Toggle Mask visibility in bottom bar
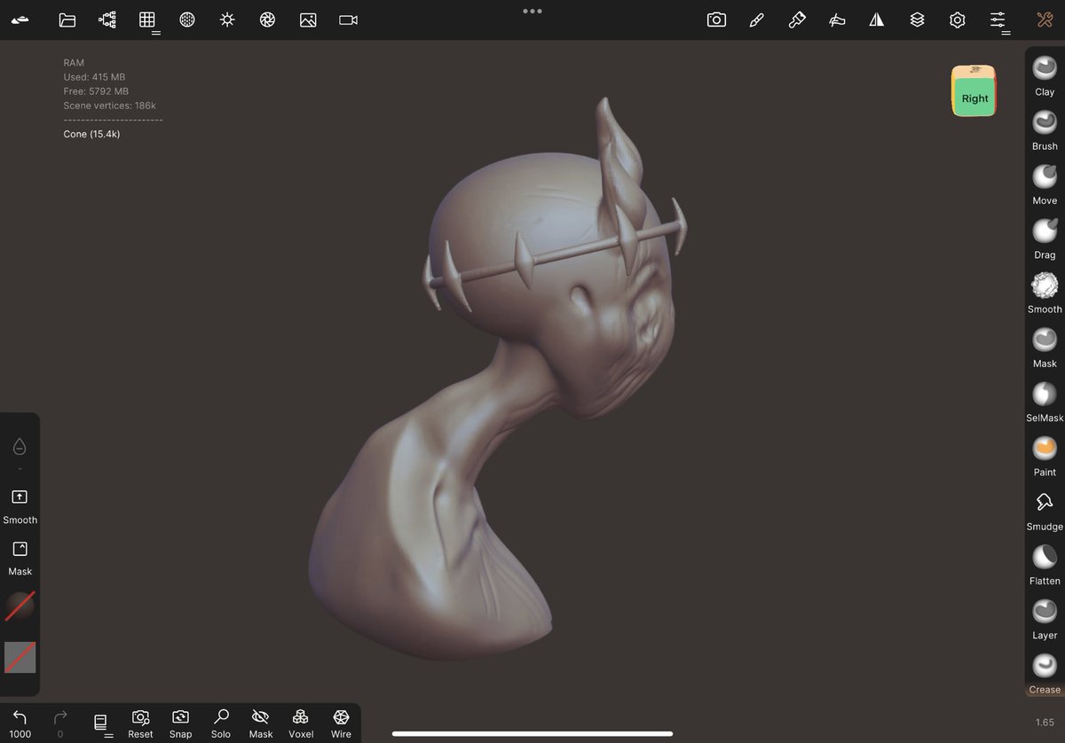This screenshot has height=743, width=1065. (x=261, y=723)
